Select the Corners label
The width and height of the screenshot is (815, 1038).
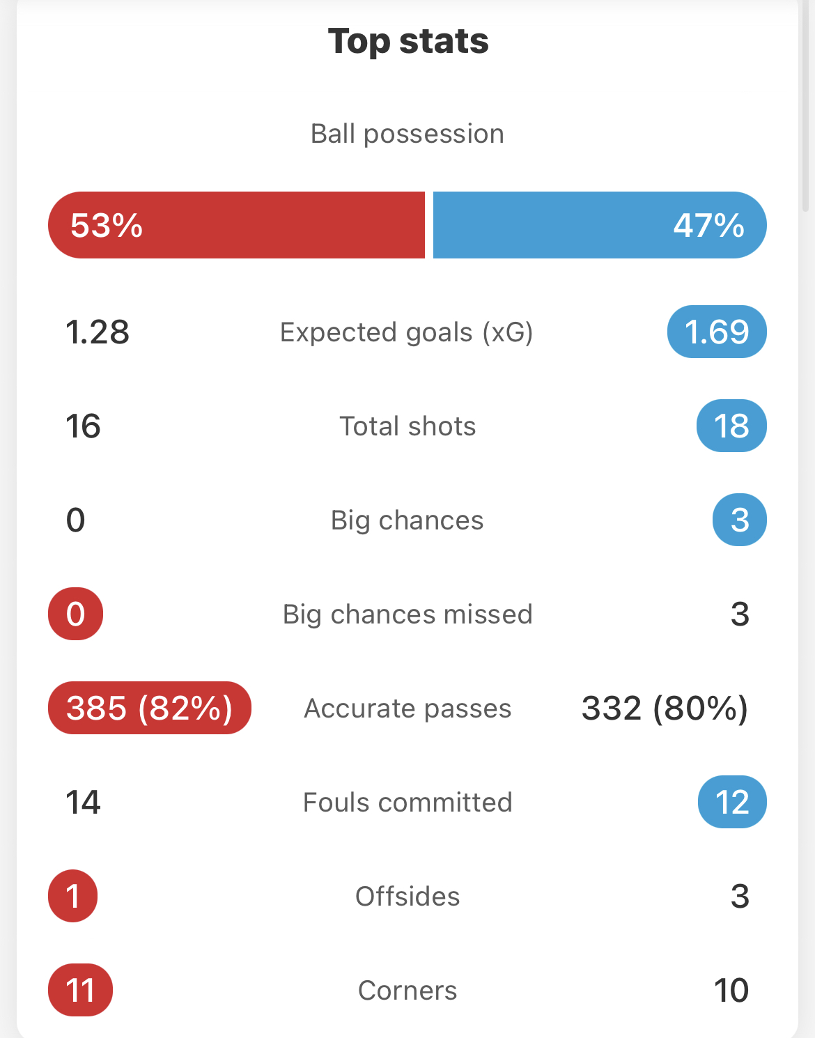click(407, 991)
